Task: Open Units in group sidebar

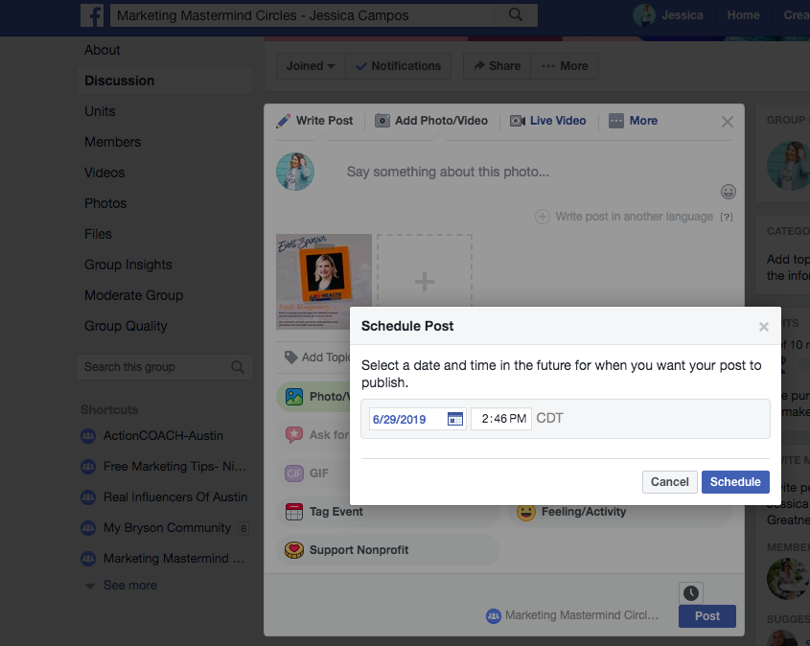Action: tap(100, 111)
